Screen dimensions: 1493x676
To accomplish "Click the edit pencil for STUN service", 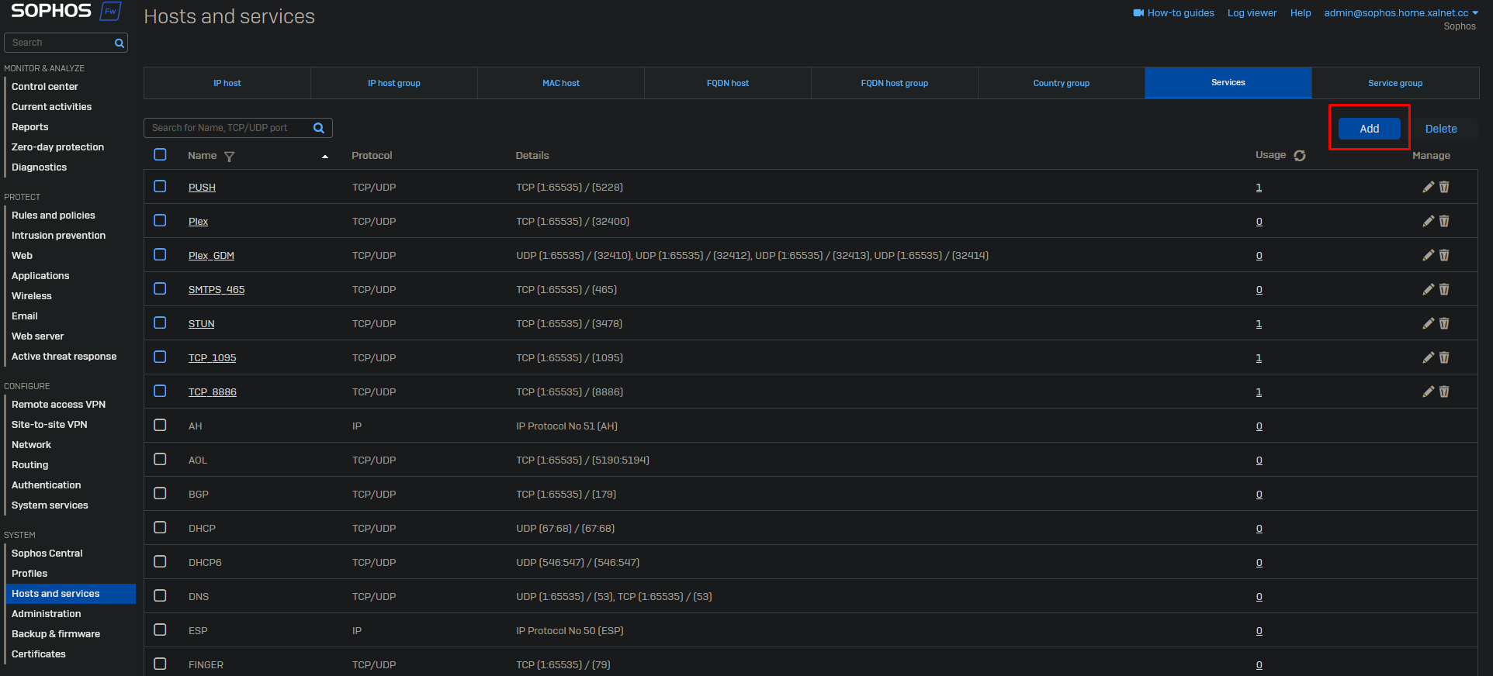I will [x=1428, y=323].
